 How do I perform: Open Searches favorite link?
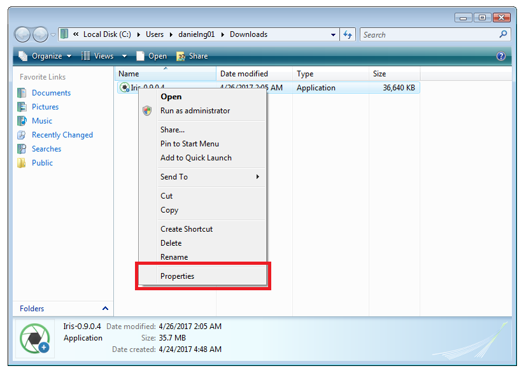pyautogui.click(x=46, y=149)
